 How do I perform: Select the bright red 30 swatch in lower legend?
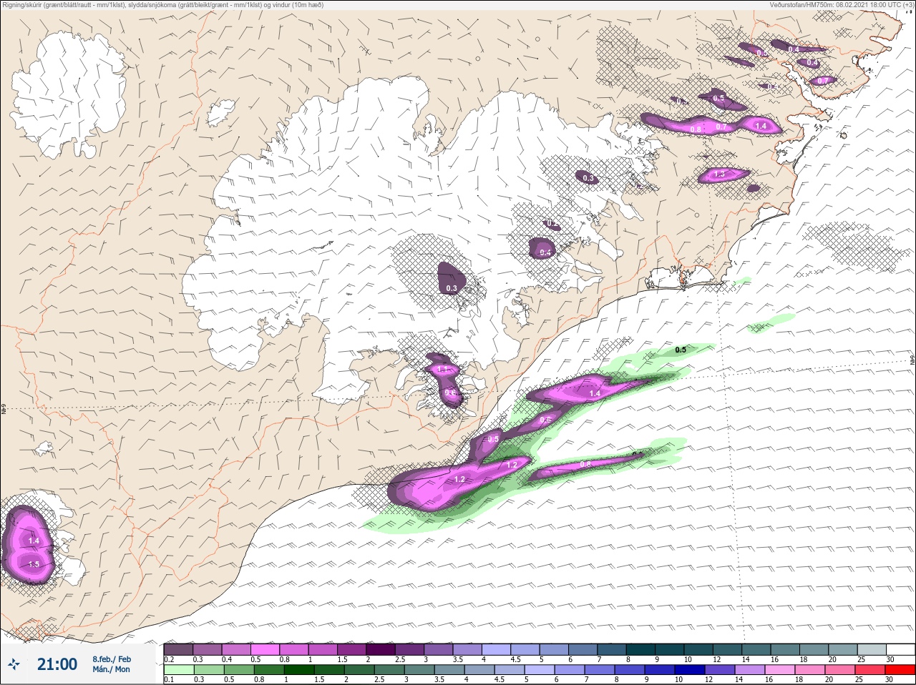pyautogui.click(x=900, y=669)
